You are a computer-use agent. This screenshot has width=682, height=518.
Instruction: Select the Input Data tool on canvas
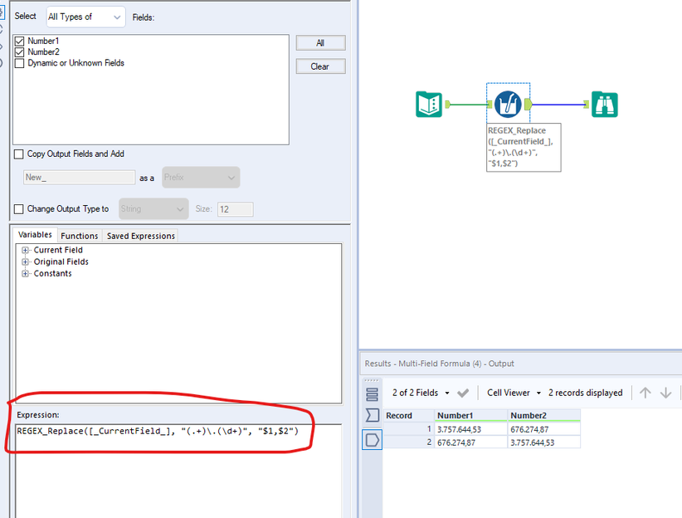pyautogui.click(x=429, y=105)
